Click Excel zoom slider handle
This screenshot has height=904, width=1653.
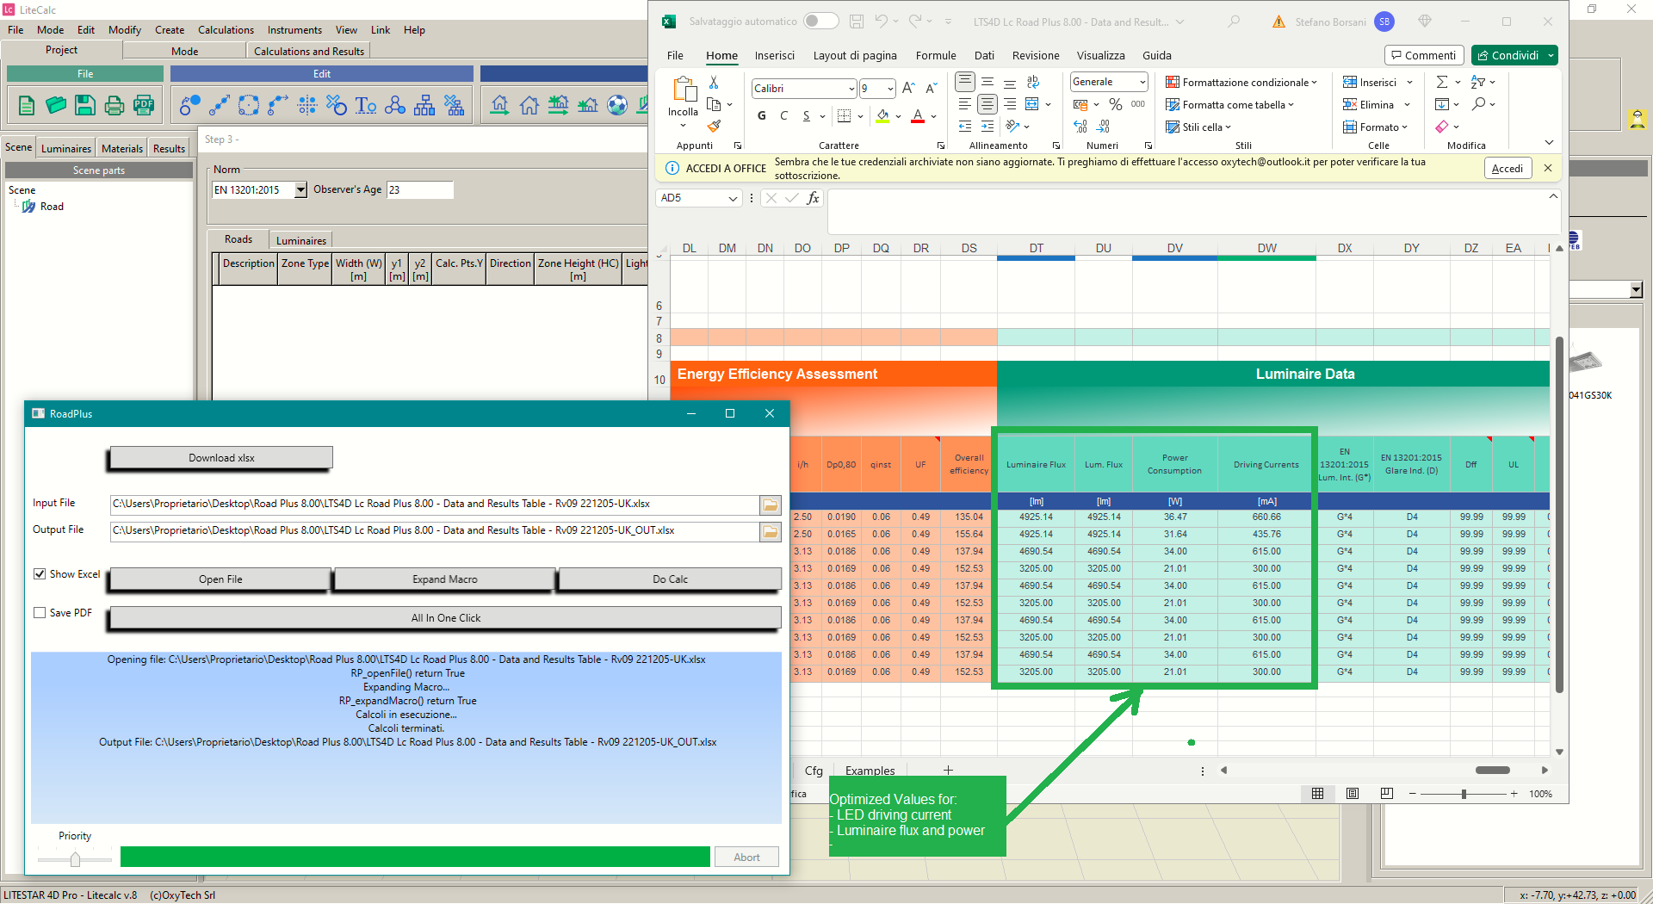(x=1464, y=794)
